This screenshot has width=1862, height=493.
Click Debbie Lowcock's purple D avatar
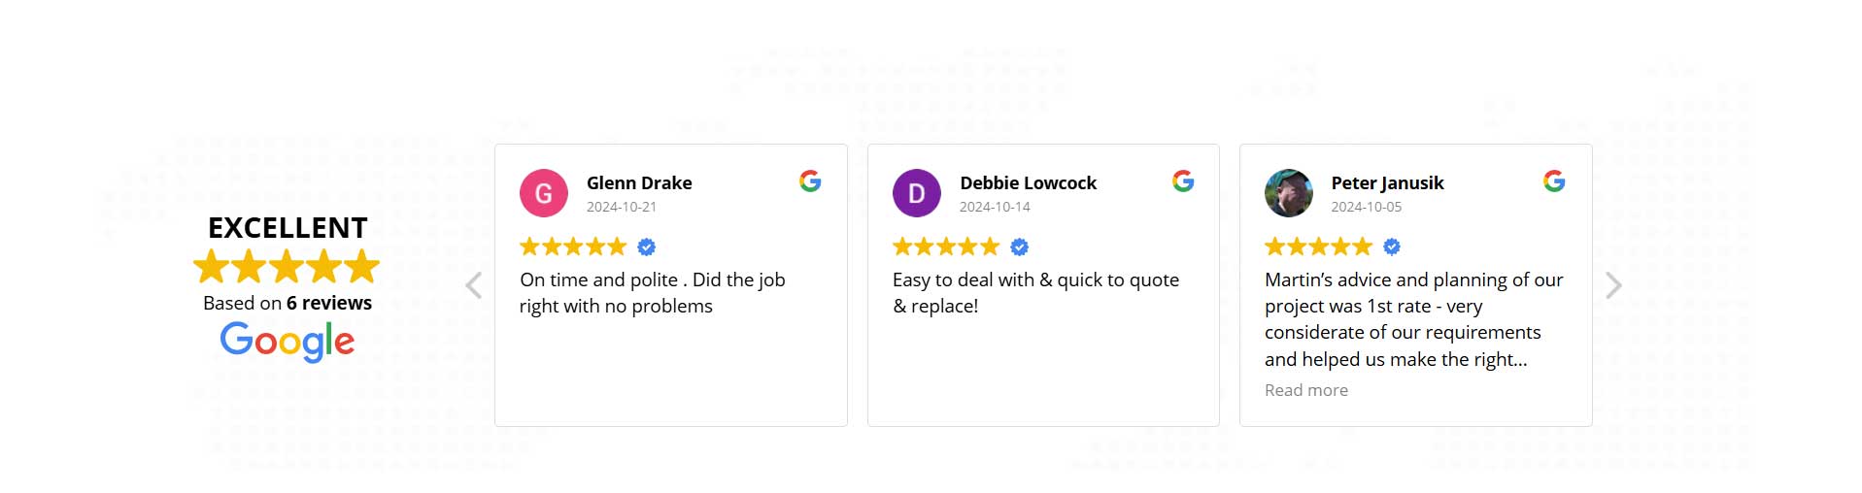tap(916, 193)
